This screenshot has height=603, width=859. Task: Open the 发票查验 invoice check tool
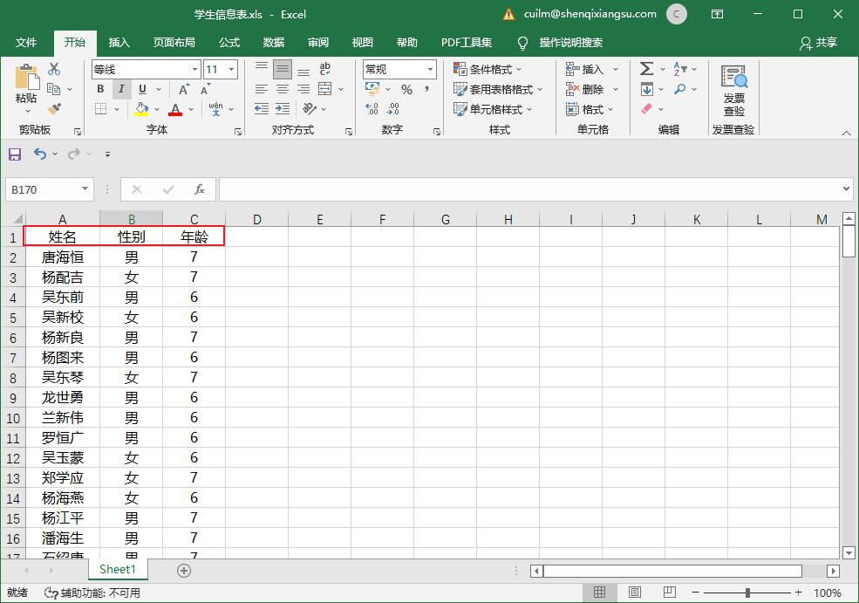point(733,91)
